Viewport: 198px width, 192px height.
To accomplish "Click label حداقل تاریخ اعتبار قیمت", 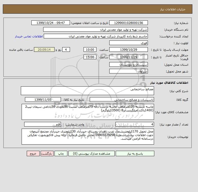I will (x=177, y=57).
